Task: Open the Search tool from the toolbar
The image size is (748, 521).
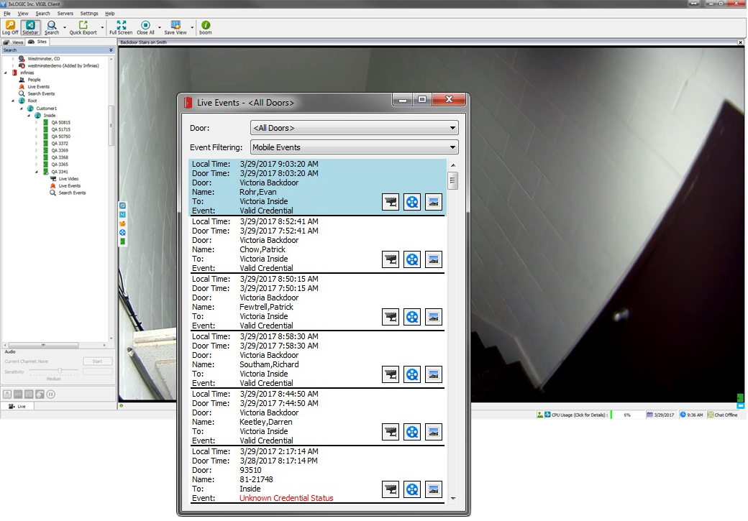Action: click(x=52, y=27)
